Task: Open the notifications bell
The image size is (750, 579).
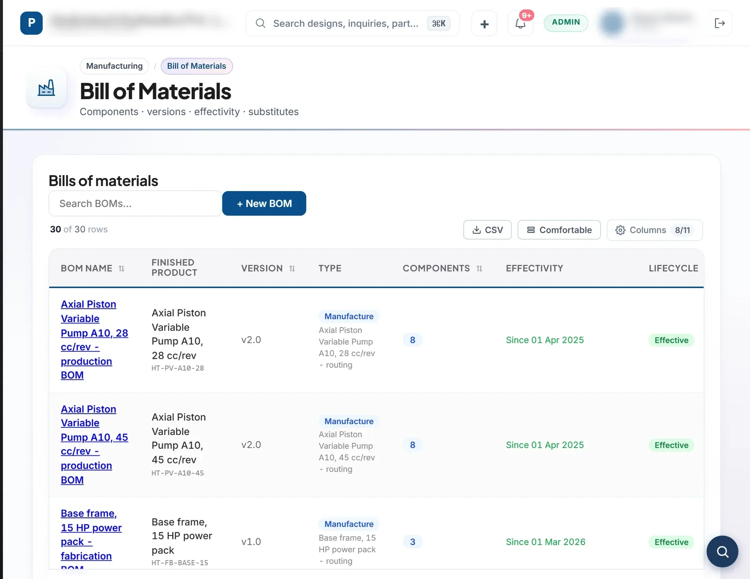Action: pyautogui.click(x=520, y=23)
